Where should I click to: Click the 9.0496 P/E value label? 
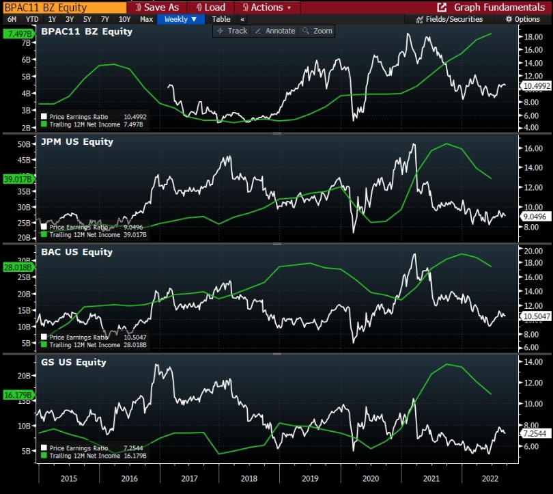[x=536, y=217]
